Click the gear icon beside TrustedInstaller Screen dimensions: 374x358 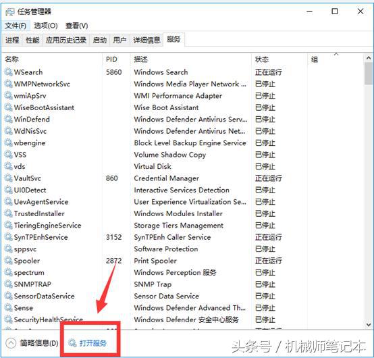click(8, 213)
